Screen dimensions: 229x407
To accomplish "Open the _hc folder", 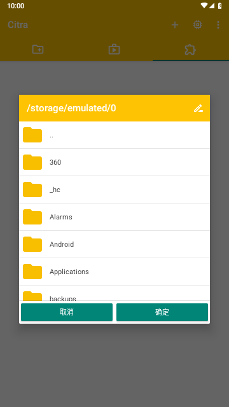I will click(x=114, y=190).
